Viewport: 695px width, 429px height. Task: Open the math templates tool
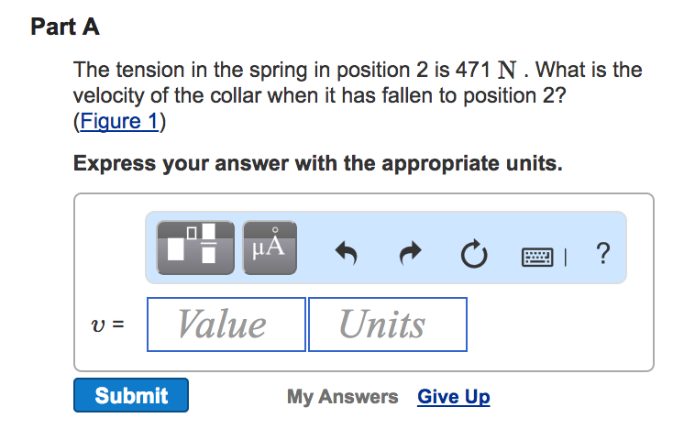195,247
